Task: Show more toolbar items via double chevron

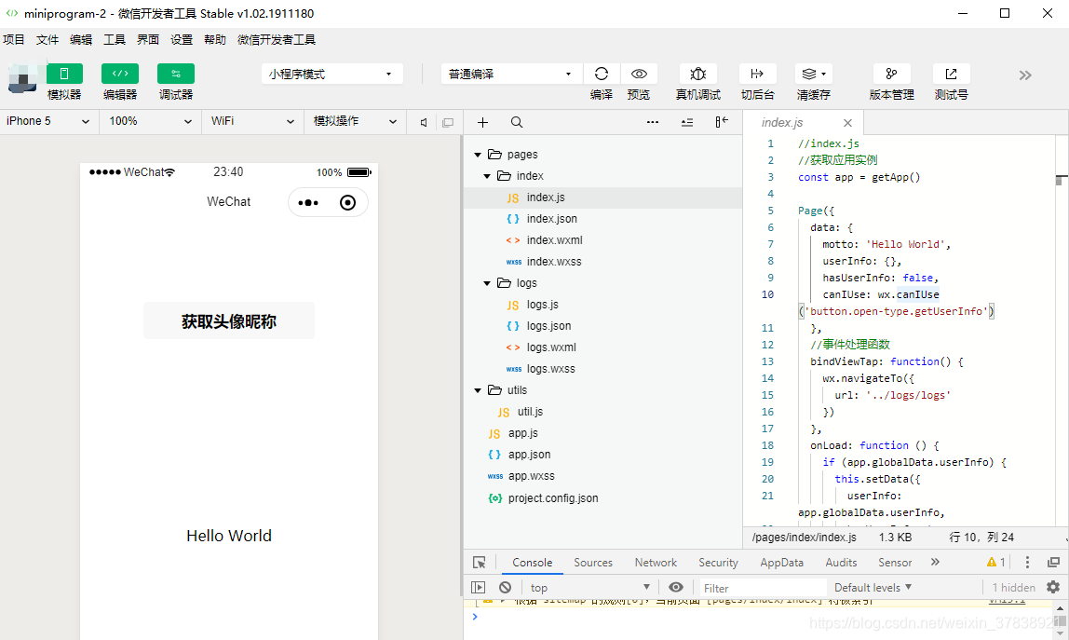Action: (x=1024, y=75)
